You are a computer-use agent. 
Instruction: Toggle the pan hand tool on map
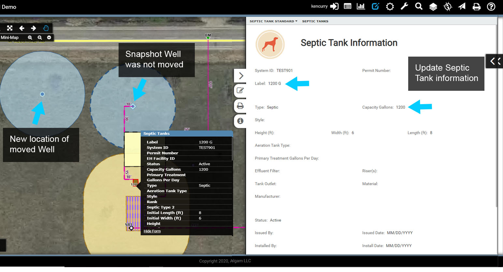tap(46, 28)
